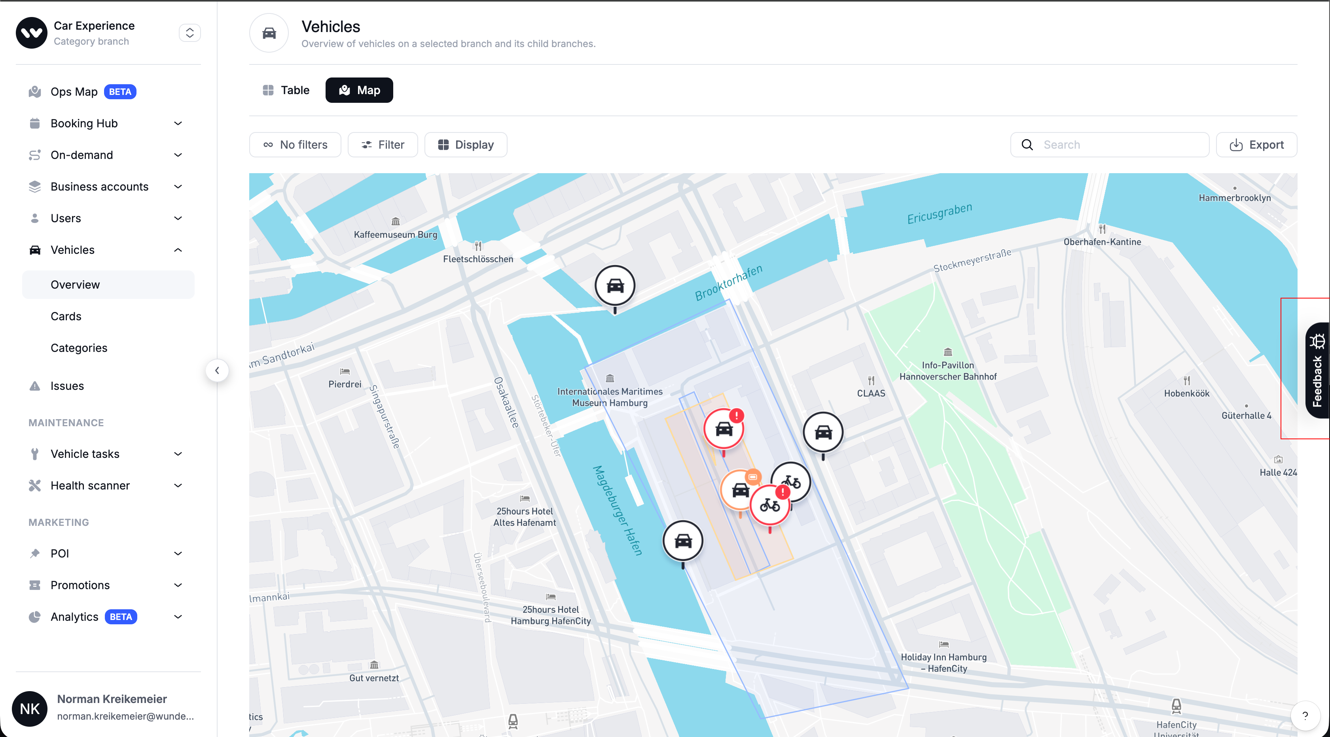Go to vehicle Categories
The image size is (1330, 737).
pos(79,348)
